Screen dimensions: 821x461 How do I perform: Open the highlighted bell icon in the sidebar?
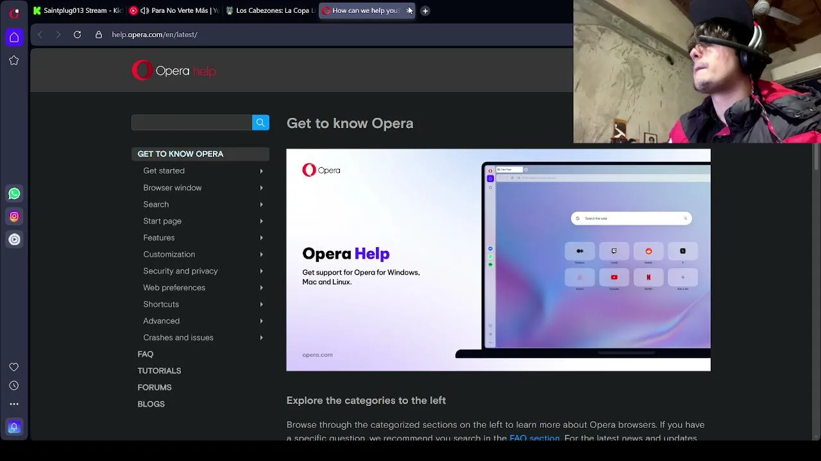click(14, 427)
